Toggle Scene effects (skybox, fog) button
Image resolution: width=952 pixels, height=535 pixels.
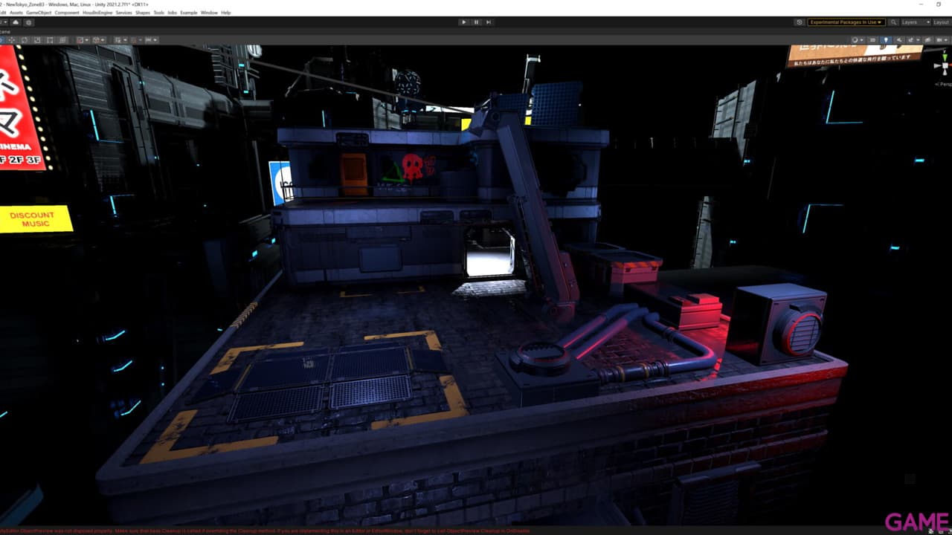[x=910, y=39]
